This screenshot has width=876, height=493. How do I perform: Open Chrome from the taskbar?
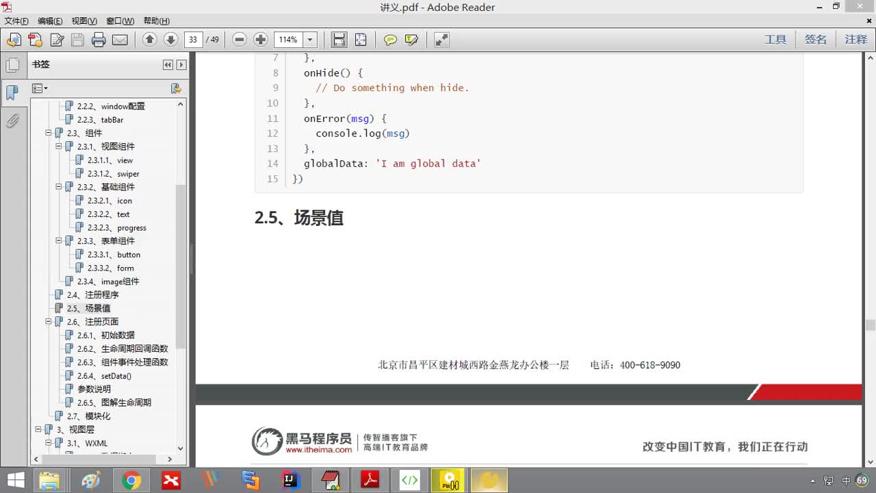[x=131, y=481]
